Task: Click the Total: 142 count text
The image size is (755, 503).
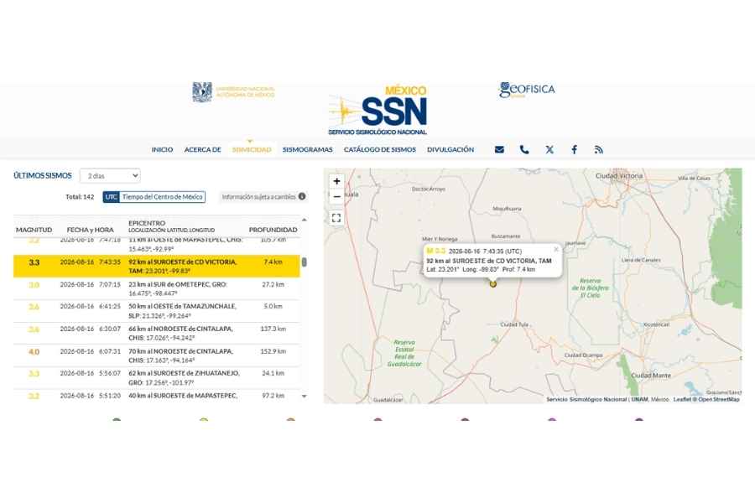Action: click(x=80, y=197)
